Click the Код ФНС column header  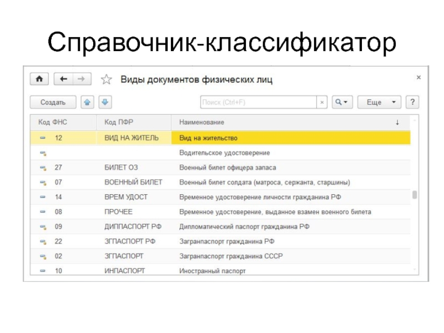[x=52, y=122]
